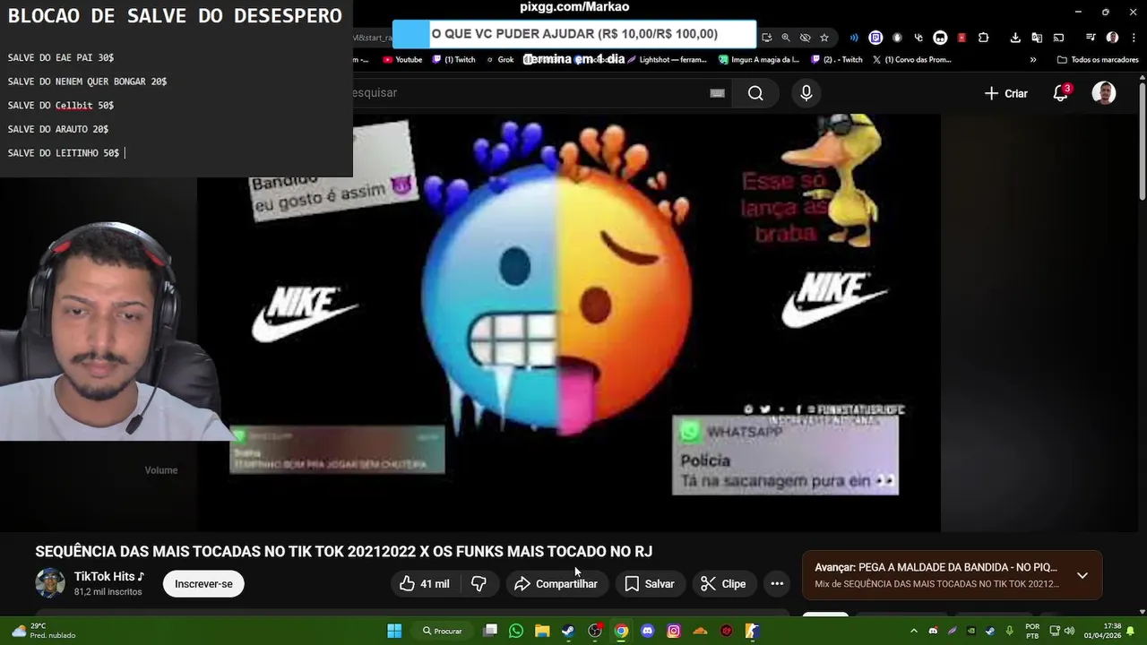Viewport: 1147px width, 645px height.
Task: Click the volume speaker tray icon
Action: [1068, 631]
